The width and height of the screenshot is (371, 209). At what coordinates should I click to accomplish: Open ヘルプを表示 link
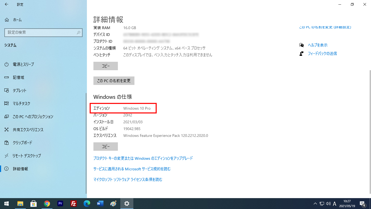317,45
